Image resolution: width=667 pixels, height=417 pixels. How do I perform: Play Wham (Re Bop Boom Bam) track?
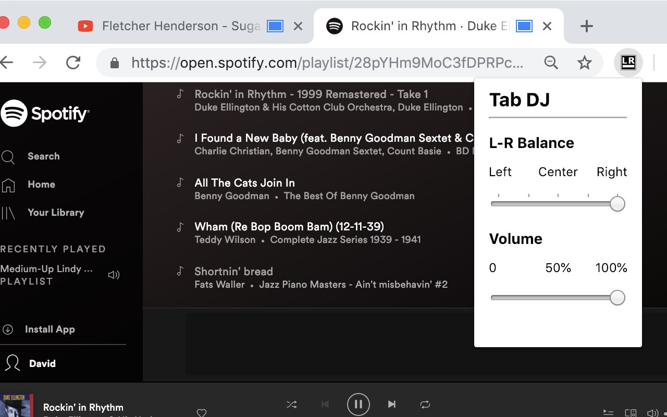coord(289,227)
